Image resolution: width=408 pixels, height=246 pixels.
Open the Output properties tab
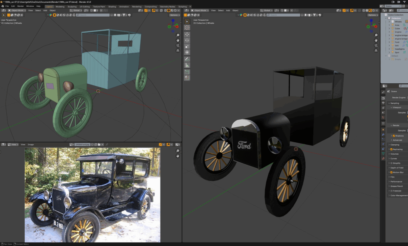pos(383,103)
